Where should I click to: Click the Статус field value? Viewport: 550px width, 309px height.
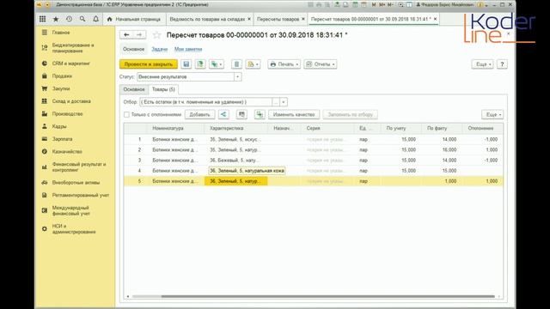point(186,76)
